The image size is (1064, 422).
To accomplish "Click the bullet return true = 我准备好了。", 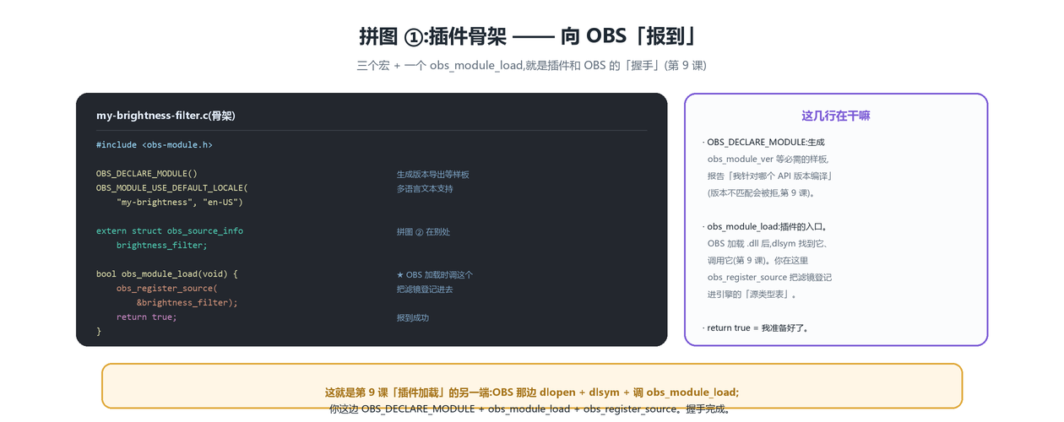I will tap(757, 327).
